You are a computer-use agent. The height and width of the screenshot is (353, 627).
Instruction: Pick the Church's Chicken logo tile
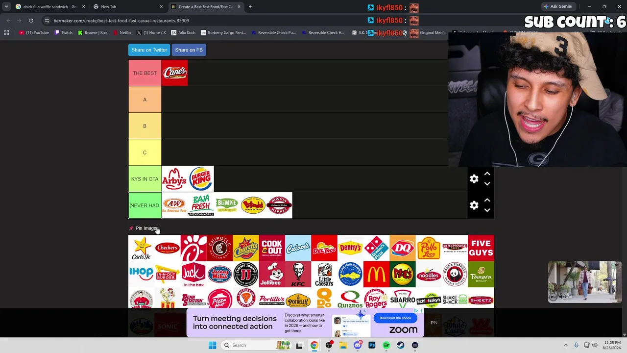246,248
